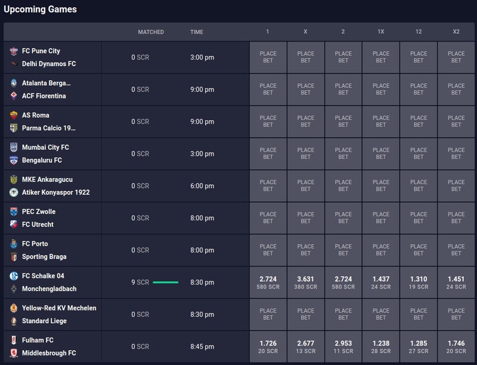
Task: Click the Atiker Konyaspor crest icon
Action: click(x=14, y=192)
